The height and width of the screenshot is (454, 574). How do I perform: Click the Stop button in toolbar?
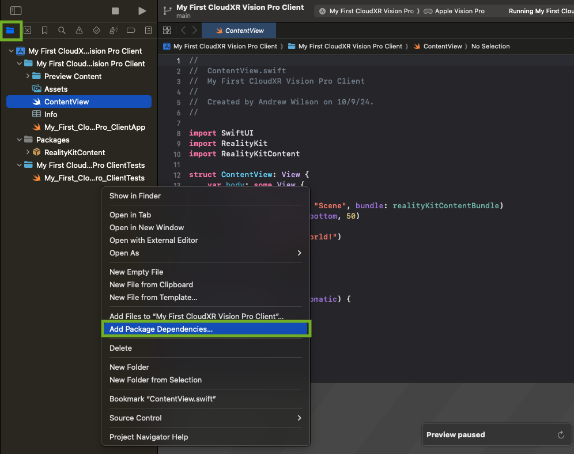[115, 11]
